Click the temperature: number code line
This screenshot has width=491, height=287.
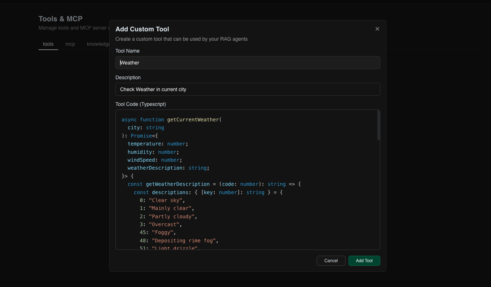pyautogui.click(x=157, y=144)
